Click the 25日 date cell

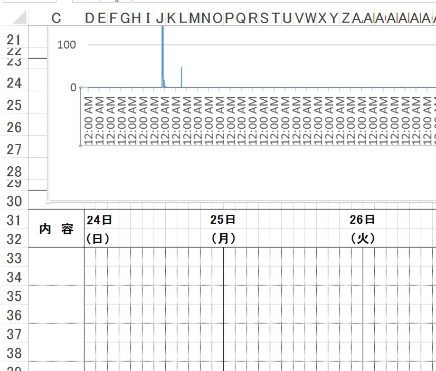[x=223, y=220]
